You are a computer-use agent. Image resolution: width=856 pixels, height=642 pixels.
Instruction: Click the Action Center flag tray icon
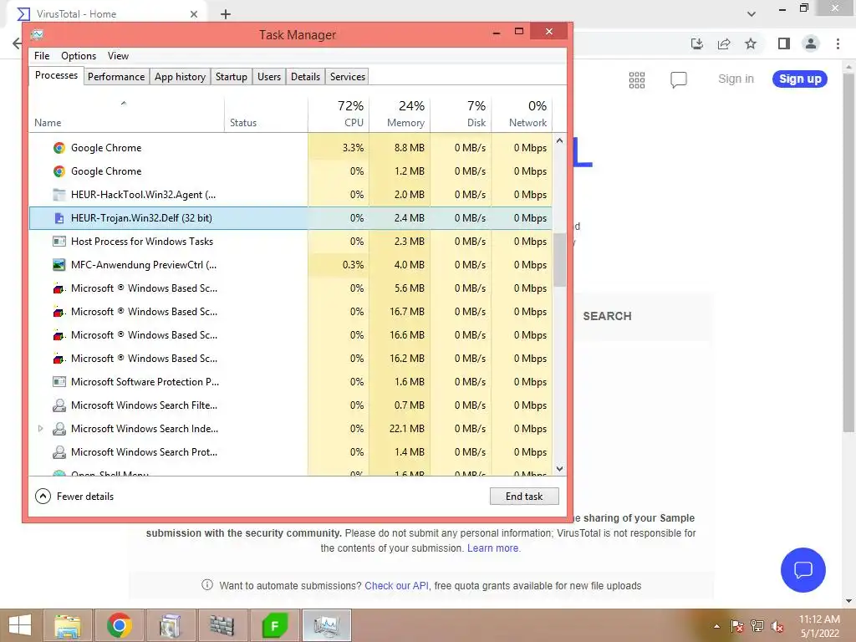point(736,626)
